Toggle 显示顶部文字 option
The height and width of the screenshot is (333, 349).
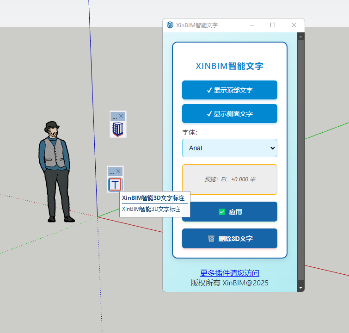(230, 90)
